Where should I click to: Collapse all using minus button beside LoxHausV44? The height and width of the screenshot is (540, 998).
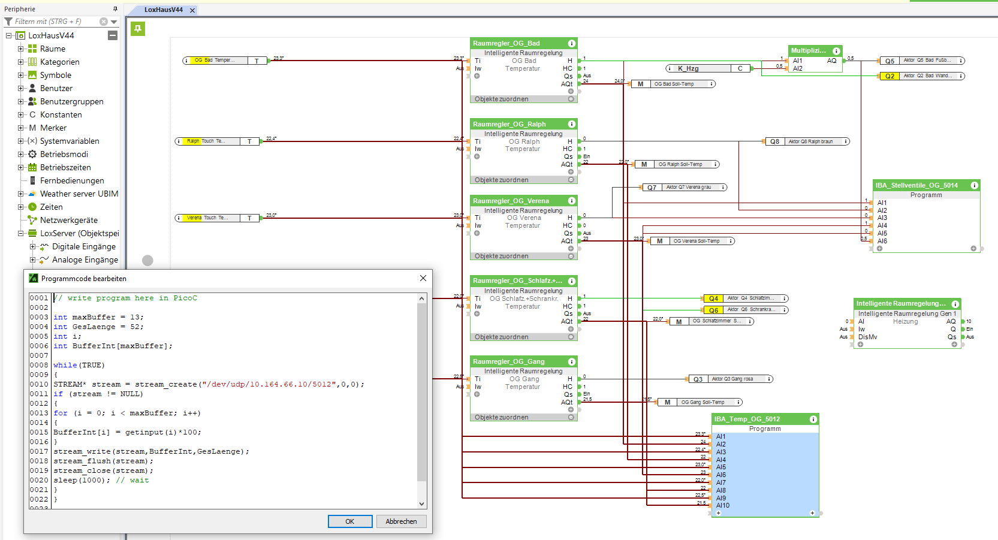[112, 35]
